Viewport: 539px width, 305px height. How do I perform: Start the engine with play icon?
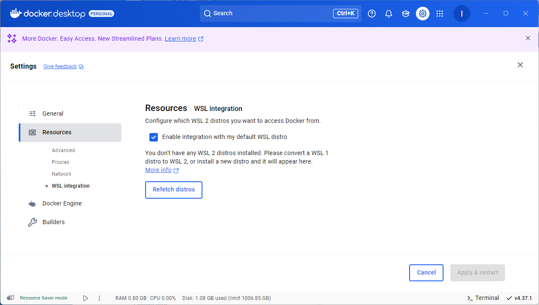[86, 298]
